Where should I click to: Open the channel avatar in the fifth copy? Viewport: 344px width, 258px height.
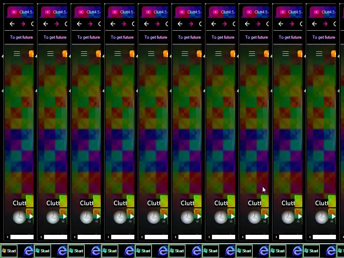[154, 217]
